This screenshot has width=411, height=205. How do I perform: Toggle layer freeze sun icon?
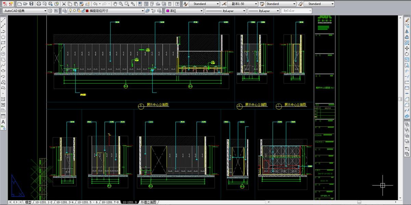(75, 11)
